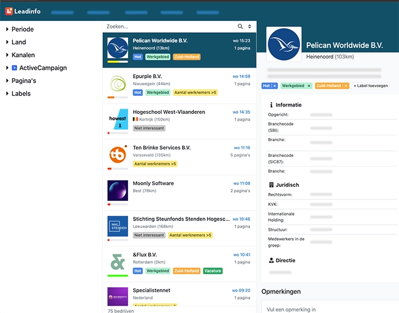Click the Vul een opmerking in field

pyautogui.click(x=330, y=308)
